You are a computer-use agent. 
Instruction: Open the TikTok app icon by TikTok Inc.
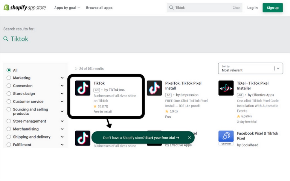click(83, 88)
